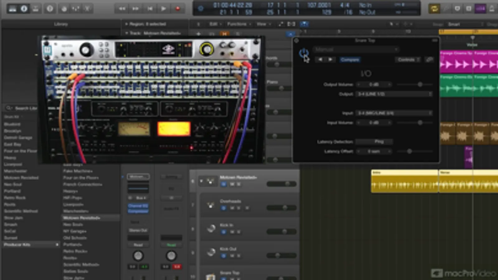The image size is (498, 280).
Task: Click the Rewind transport button
Action: click(122, 9)
